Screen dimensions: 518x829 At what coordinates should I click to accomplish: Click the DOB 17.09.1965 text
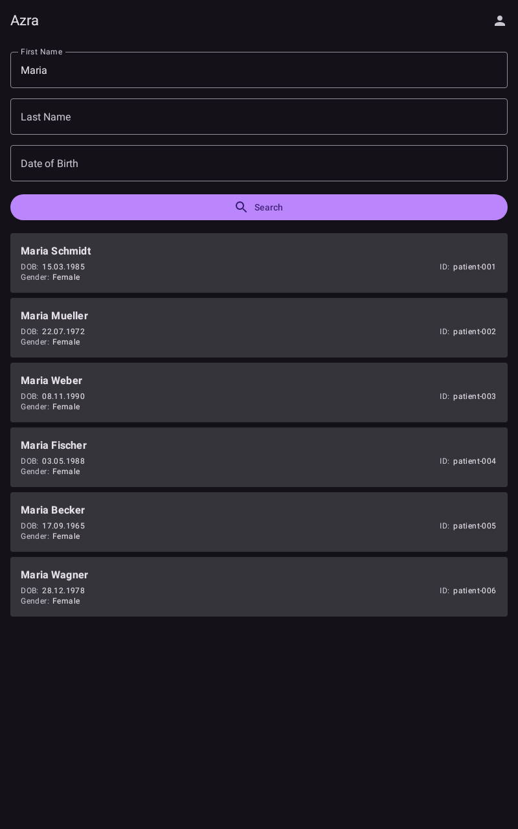pyautogui.click(x=63, y=526)
